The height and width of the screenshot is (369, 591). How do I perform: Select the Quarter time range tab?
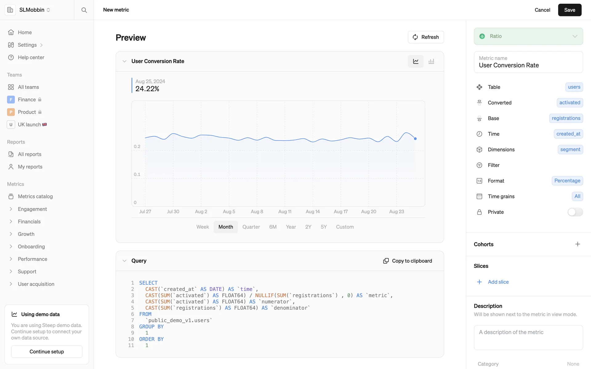pos(251,227)
